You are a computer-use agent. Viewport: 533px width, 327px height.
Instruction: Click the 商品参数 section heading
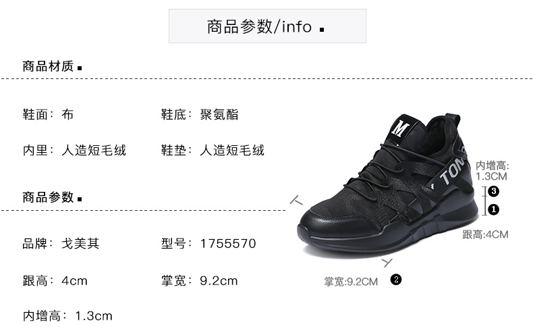point(49,197)
